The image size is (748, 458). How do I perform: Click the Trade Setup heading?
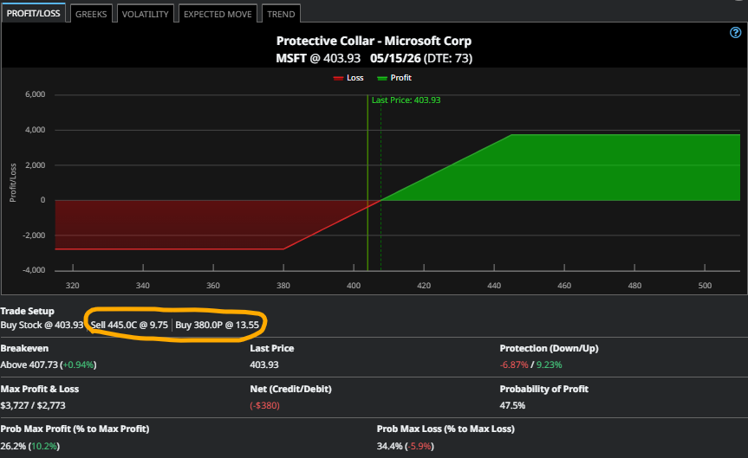tap(27, 311)
